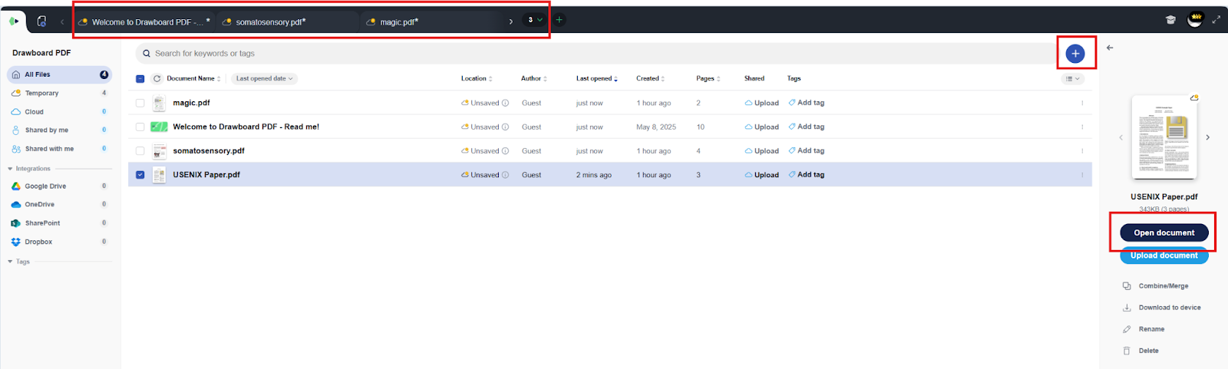Open more options for USENIX Paper.pdf row
This screenshot has height=369, width=1228.
[x=1082, y=175]
